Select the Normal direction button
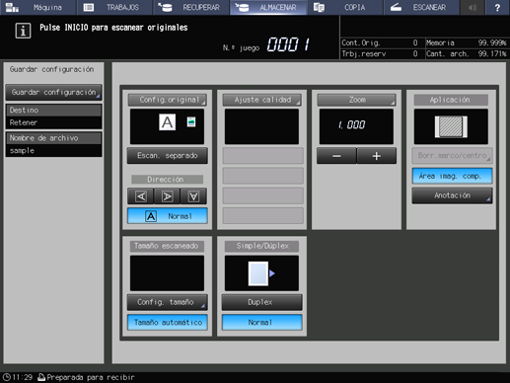The height and width of the screenshot is (383, 510). [x=168, y=216]
